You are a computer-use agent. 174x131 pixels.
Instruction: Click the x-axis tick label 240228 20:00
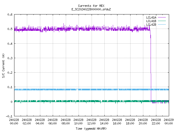[143, 122]
